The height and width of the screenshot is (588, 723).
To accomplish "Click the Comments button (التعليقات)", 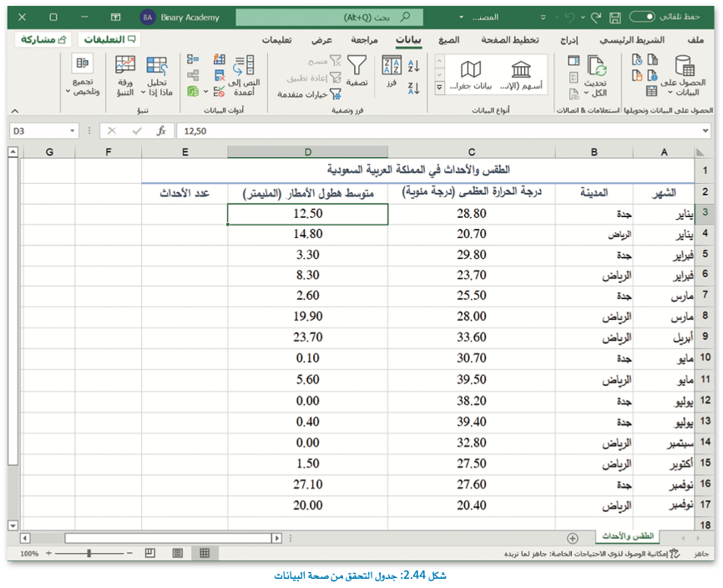I will coord(109,39).
